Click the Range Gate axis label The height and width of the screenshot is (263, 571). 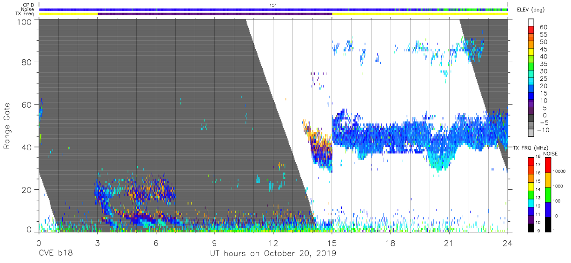tap(7, 127)
